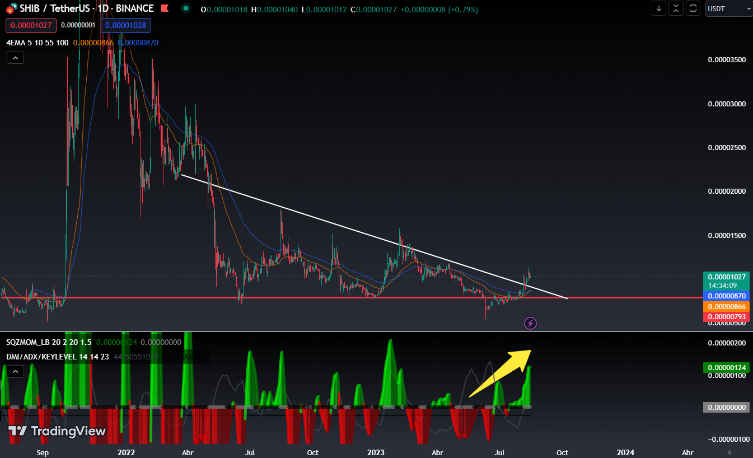753x458 pixels.
Task: Click the 0.00000200 indicator axis label
Action: click(x=727, y=343)
